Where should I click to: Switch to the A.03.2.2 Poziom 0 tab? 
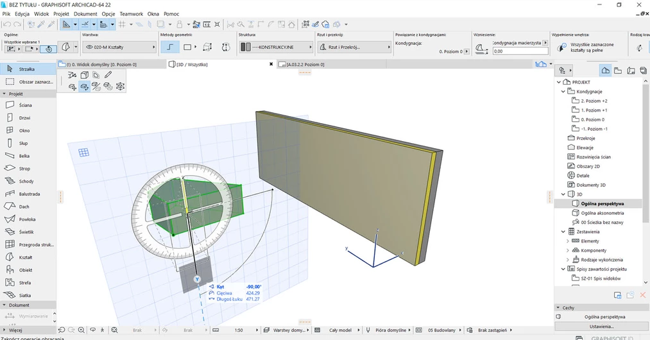(x=332, y=64)
